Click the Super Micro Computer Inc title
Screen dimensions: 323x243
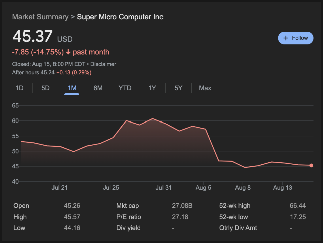pos(120,17)
